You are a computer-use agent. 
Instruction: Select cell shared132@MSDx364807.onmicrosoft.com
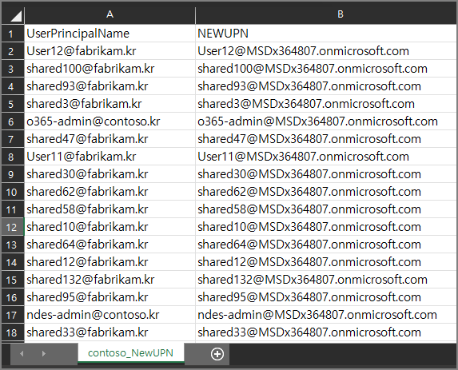coord(325,280)
